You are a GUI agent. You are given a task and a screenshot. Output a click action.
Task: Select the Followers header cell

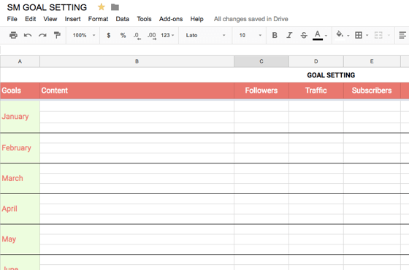click(261, 90)
